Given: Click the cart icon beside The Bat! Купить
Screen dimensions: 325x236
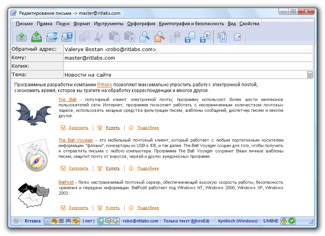Looking at the screenshot, I should [x=100, y=128].
